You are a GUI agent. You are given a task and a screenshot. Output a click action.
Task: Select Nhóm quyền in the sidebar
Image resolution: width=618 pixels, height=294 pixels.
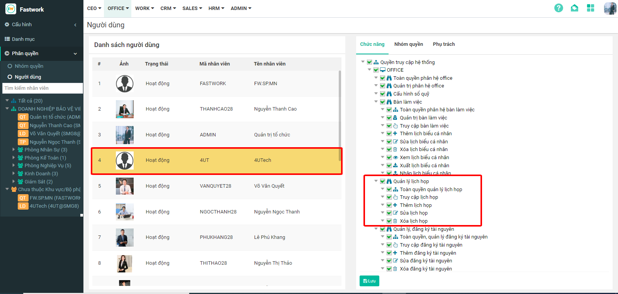point(29,66)
